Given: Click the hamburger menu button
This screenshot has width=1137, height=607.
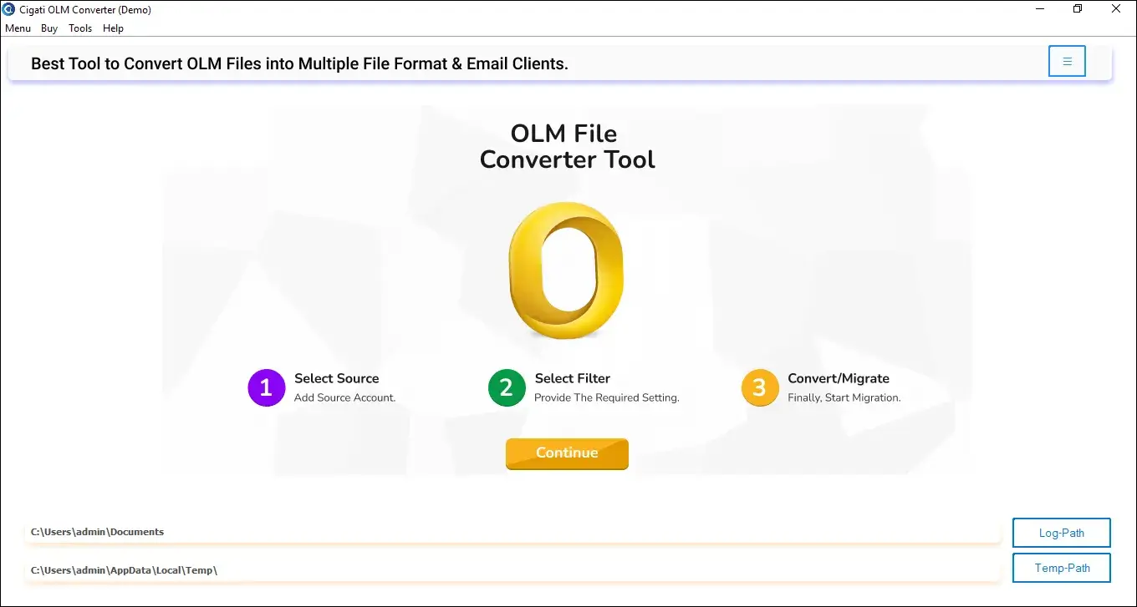Looking at the screenshot, I should 1067,61.
